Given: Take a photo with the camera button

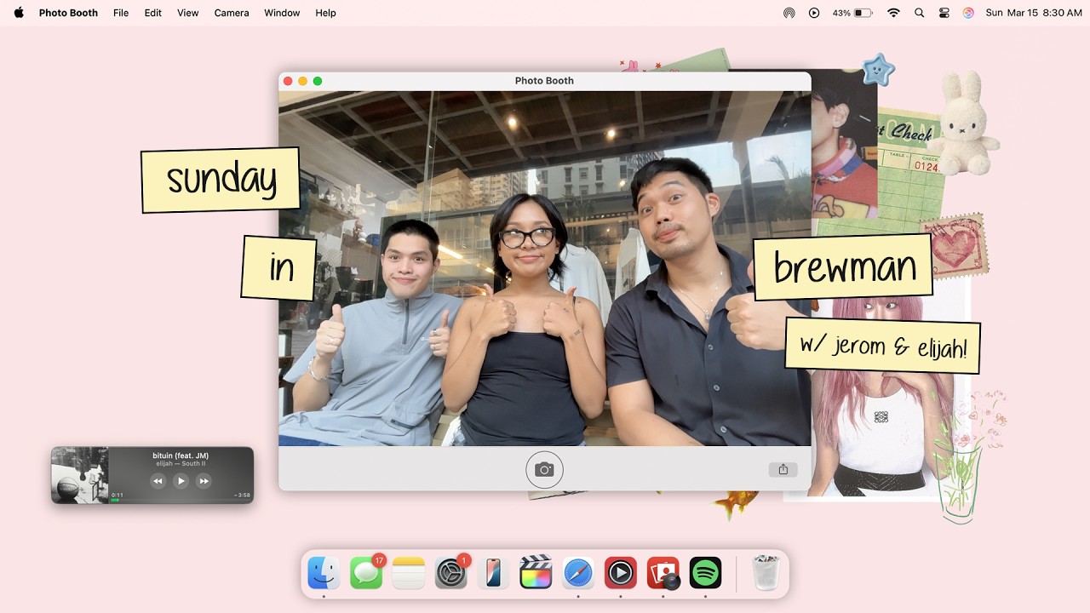Looking at the screenshot, I should point(544,469).
